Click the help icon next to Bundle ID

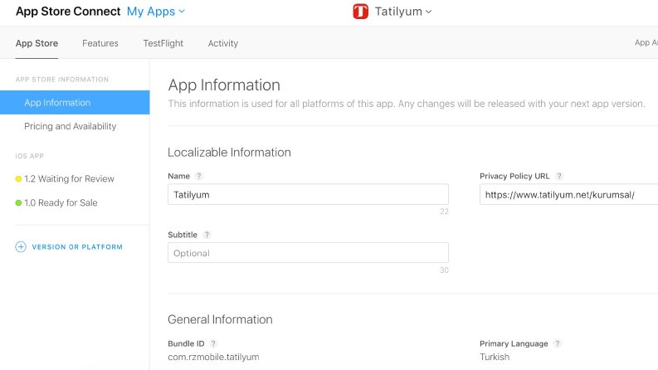213,343
